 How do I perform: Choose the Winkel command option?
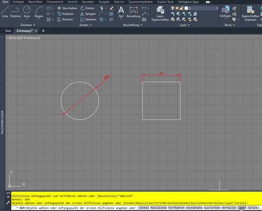click(144, 208)
